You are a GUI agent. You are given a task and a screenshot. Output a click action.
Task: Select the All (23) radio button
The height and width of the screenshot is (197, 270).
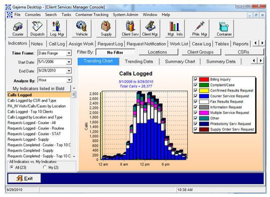point(12,167)
